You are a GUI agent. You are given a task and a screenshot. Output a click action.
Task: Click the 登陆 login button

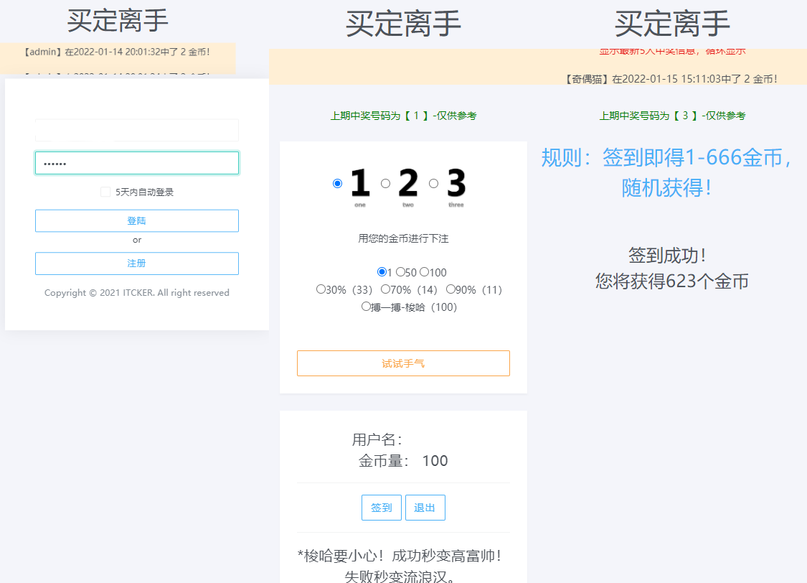tap(137, 220)
